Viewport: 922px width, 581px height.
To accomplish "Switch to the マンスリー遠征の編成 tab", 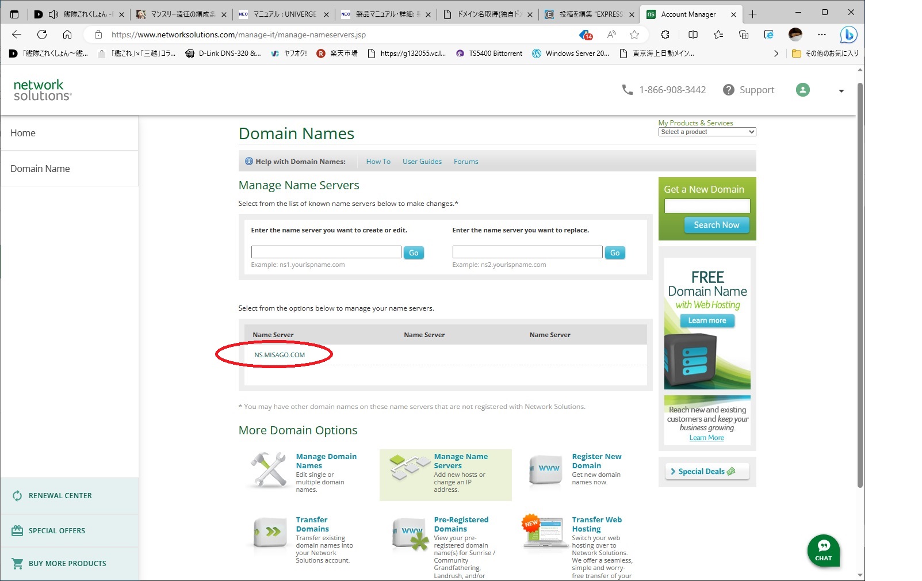I will [181, 14].
